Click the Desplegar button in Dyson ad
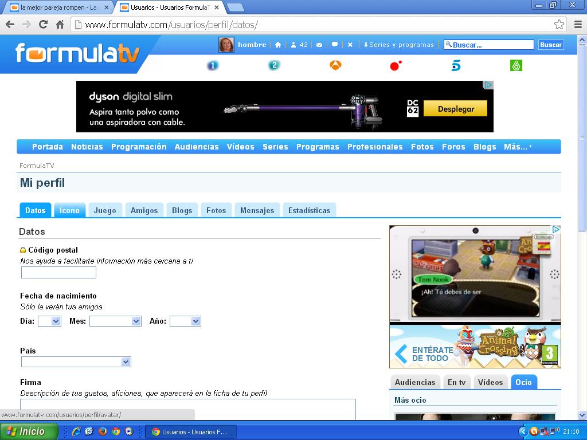Screen dimensions: 587x440 (456, 109)
